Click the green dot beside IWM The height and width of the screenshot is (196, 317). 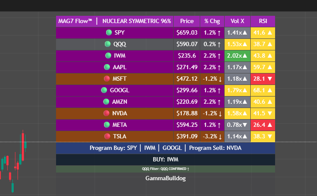(108, 56)
